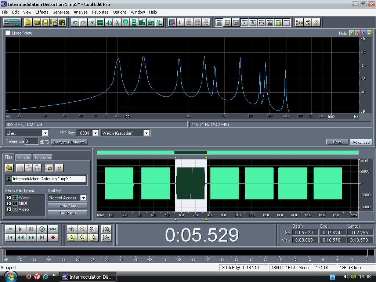Open the Effects menu
Image resolution: width=376 pixels, height=282 pixels.
(x=42, y=12)
